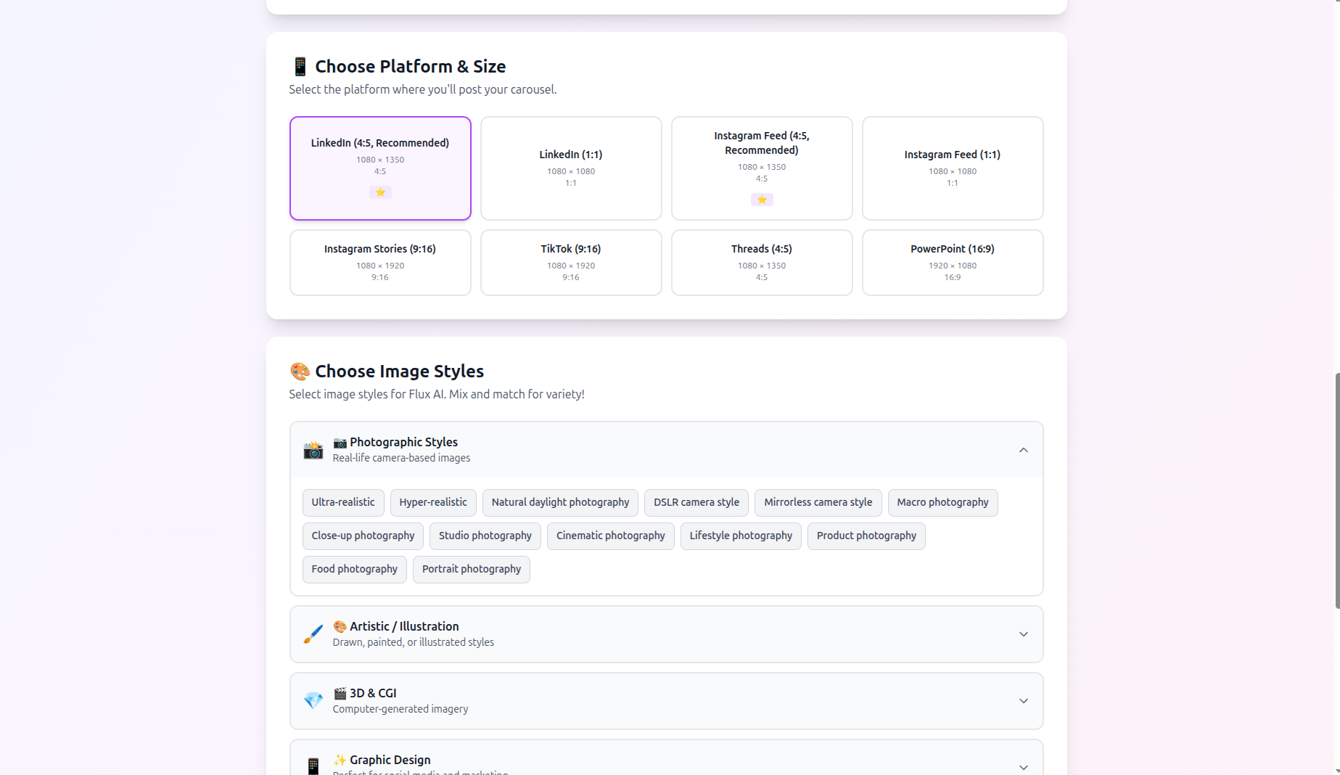Enable Mirrorless camera style chip
The height and width of the screenshot is (775, 1340).
pos(818,503)
